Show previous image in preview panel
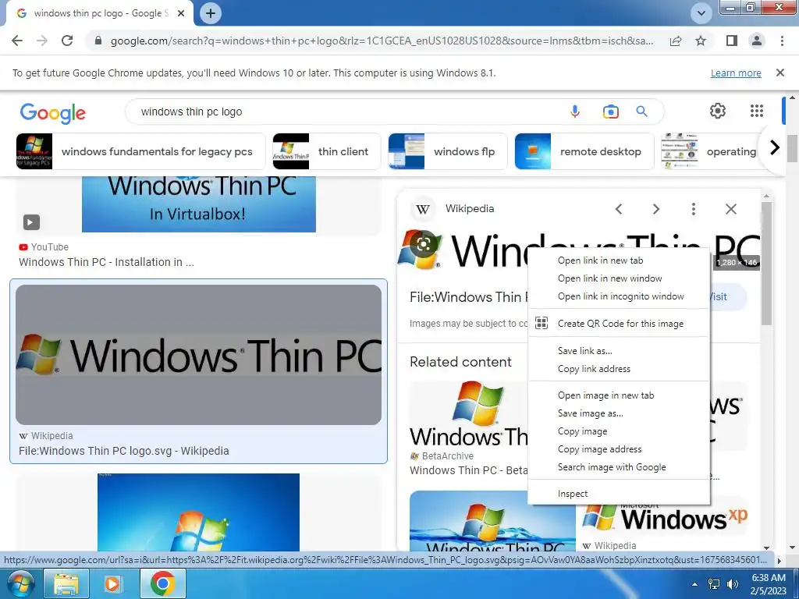Image resolution: width=799 pixels, height=599 pixels. [x=619, y=209]
